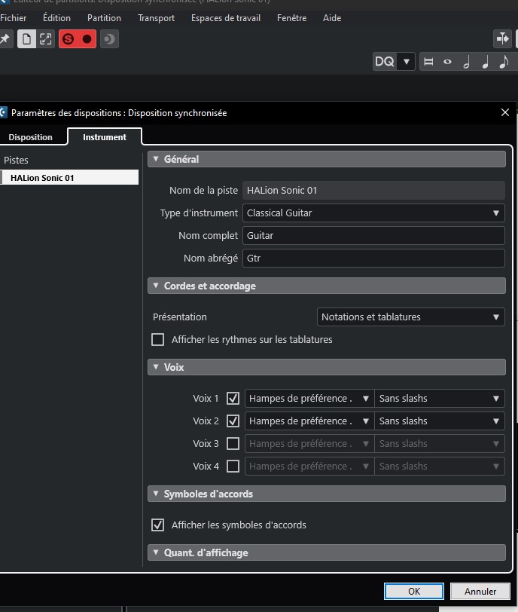Click the fit-to-window expand icon

[x=45, y=39]
